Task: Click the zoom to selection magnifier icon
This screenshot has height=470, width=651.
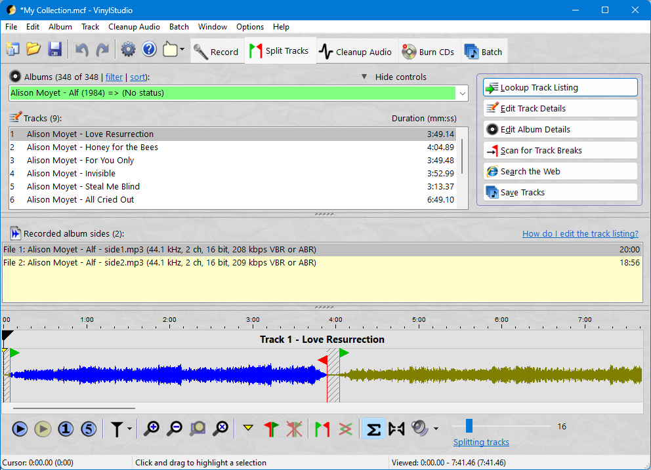Action: tap(198, 429)
